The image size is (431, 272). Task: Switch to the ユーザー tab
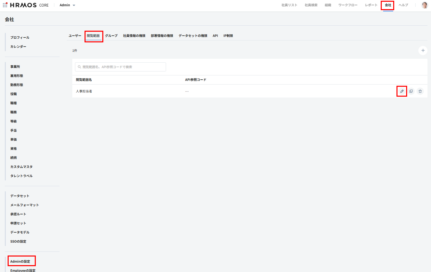point(75,36)
